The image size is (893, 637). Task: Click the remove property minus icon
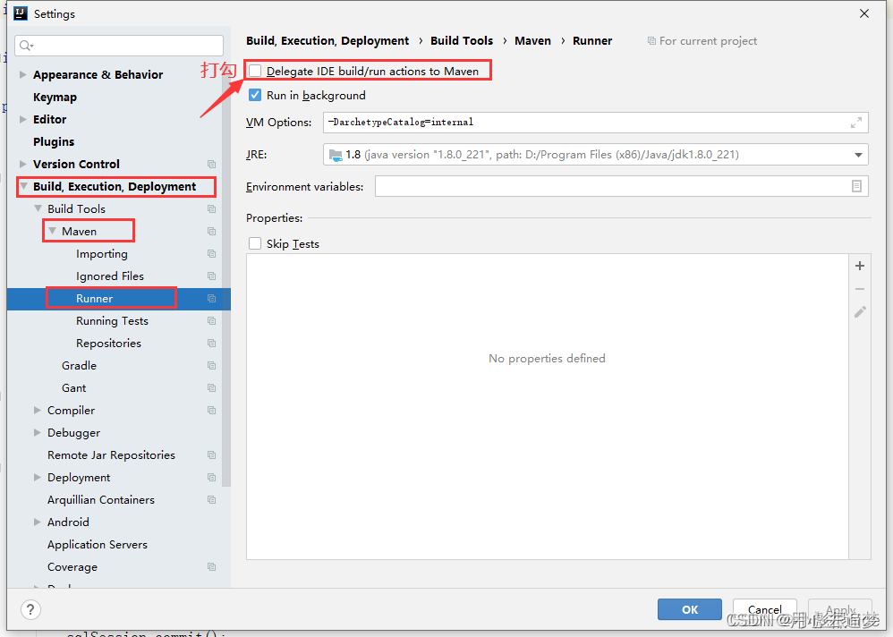pos(859,289)
